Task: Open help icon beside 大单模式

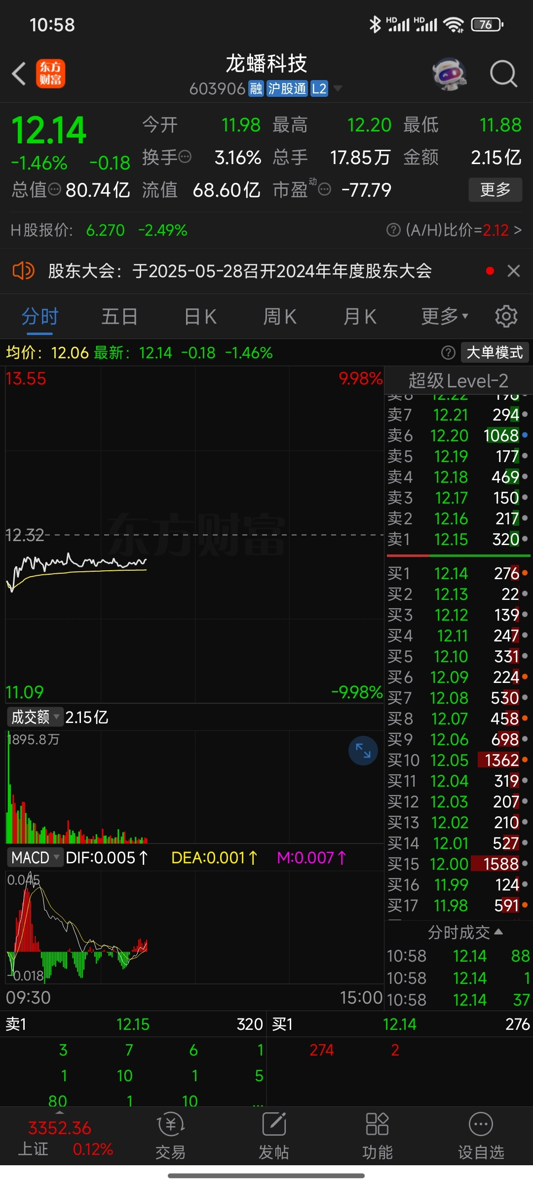Action: click(x=448, y=352)
